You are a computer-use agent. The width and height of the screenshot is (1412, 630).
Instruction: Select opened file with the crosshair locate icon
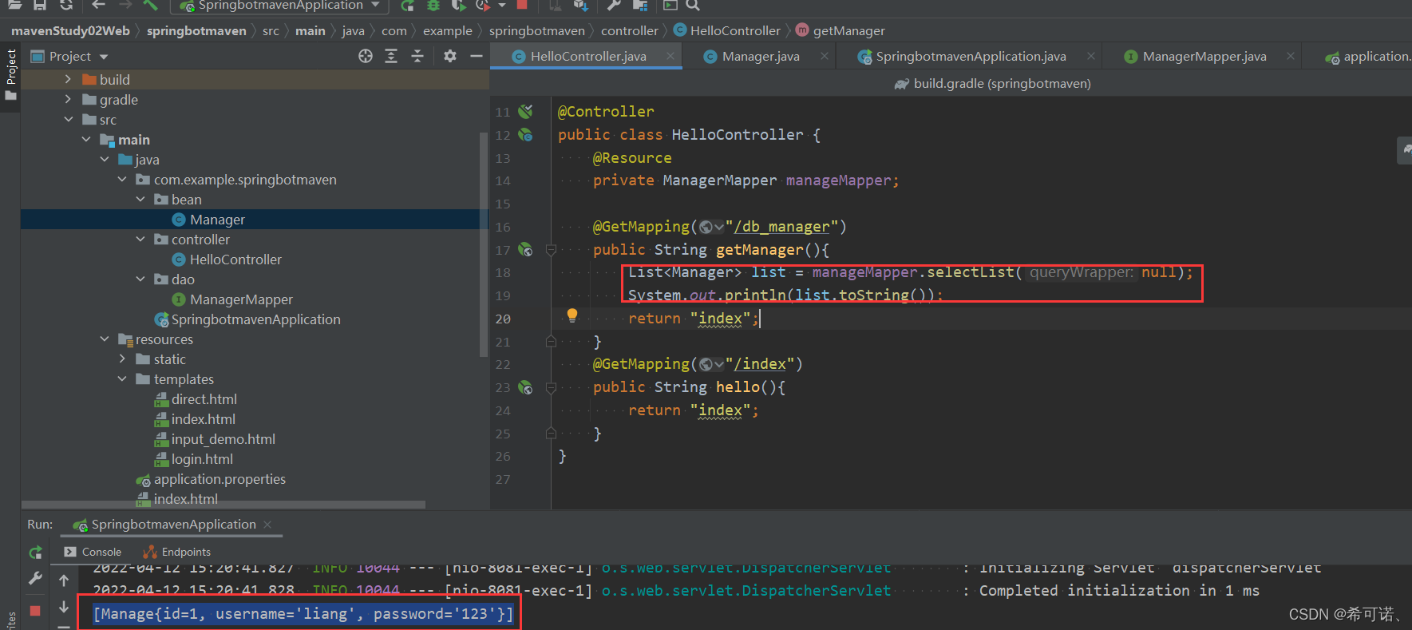pos(366,56)
